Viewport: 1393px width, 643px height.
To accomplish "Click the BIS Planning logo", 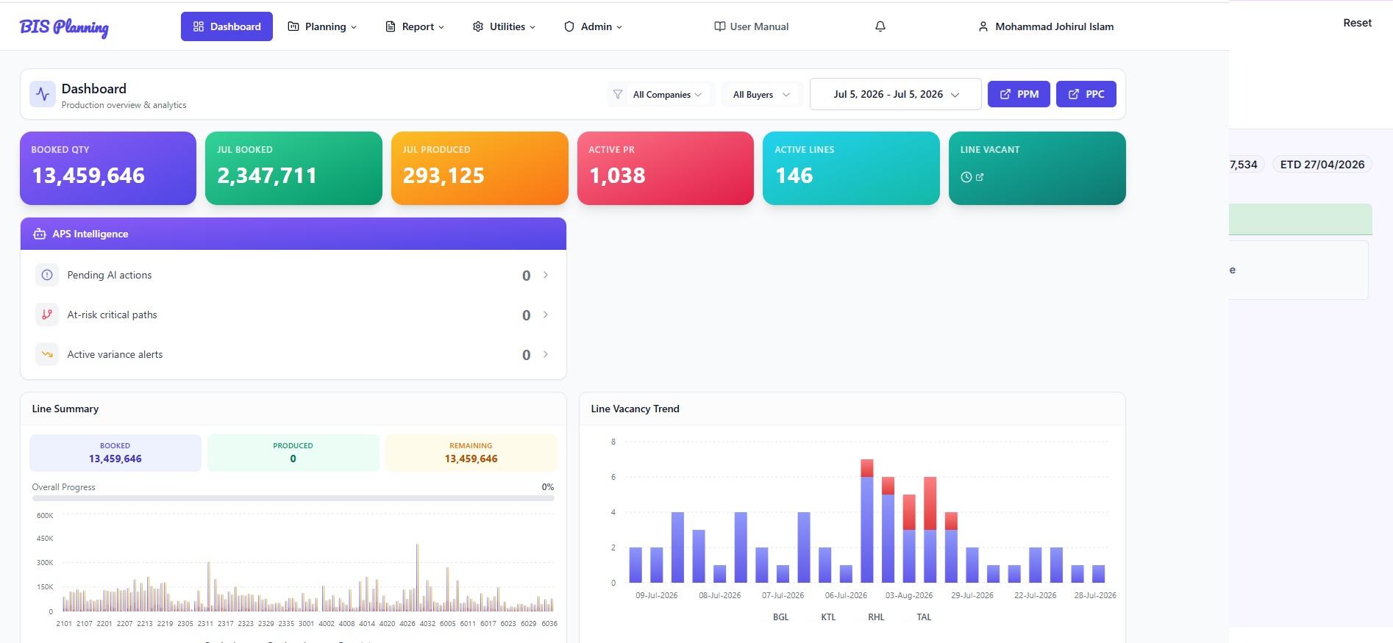I will pos(64,27).
